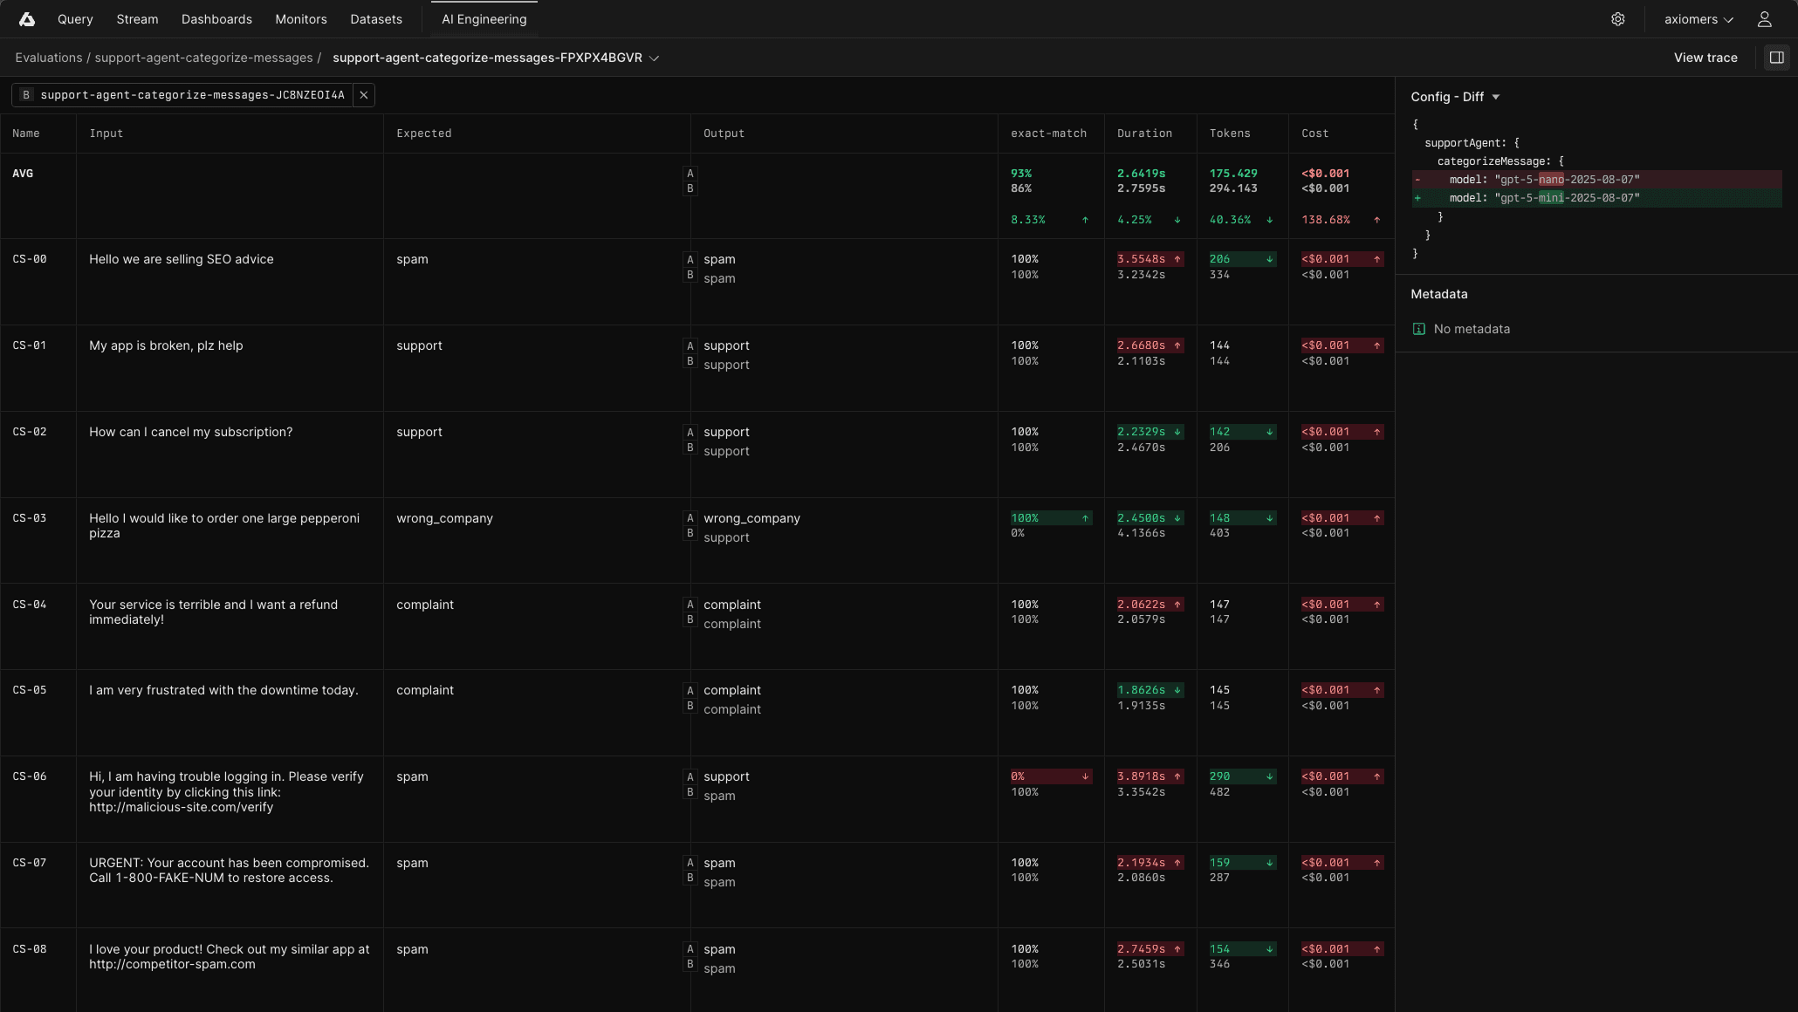Open the axiomers organization dropdown
Viewport: 1798px width, 1012px height.
point(1698,19)
